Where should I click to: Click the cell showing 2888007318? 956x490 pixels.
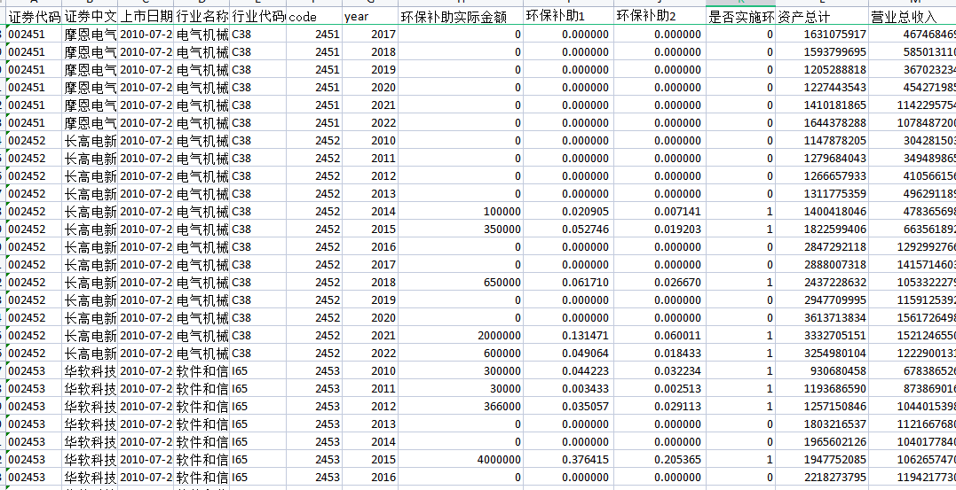coord(823,264)
